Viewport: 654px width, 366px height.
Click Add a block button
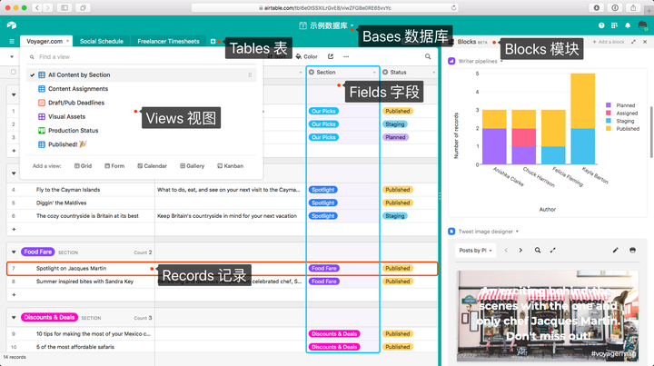point(609,42)
